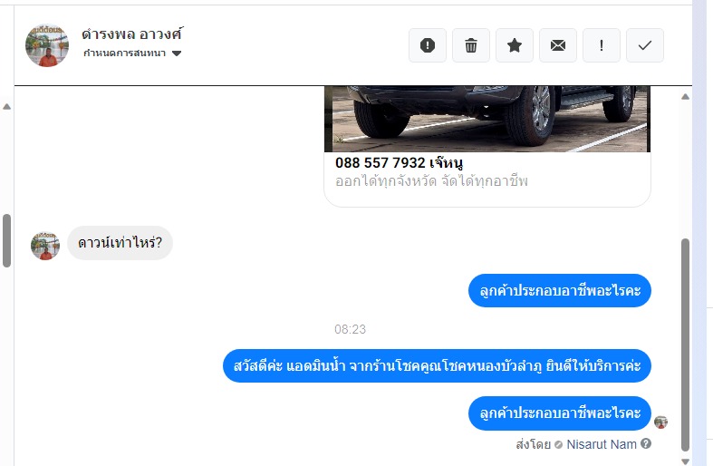Viewport: 713px width, 466px height.
Task: Delete conversation with the trash icon
Action: 471,45
